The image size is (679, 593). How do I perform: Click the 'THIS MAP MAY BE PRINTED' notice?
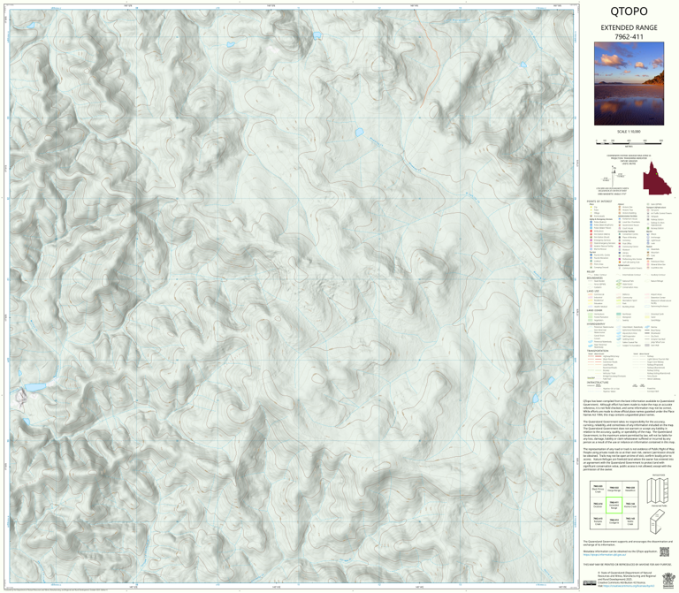tap(627, 565)
